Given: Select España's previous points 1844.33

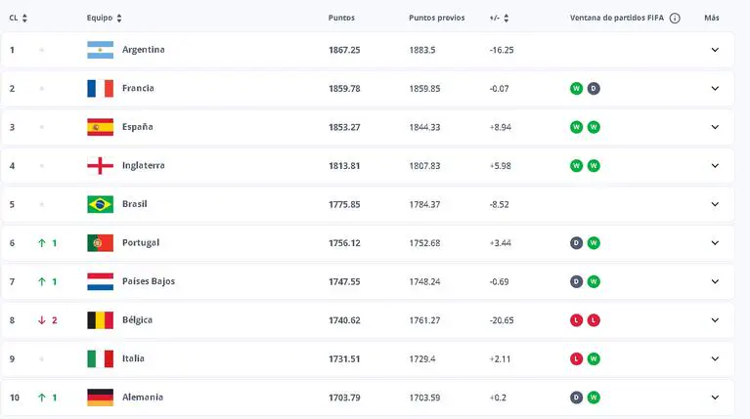Looking at the screenshot, I should (424, 128).
